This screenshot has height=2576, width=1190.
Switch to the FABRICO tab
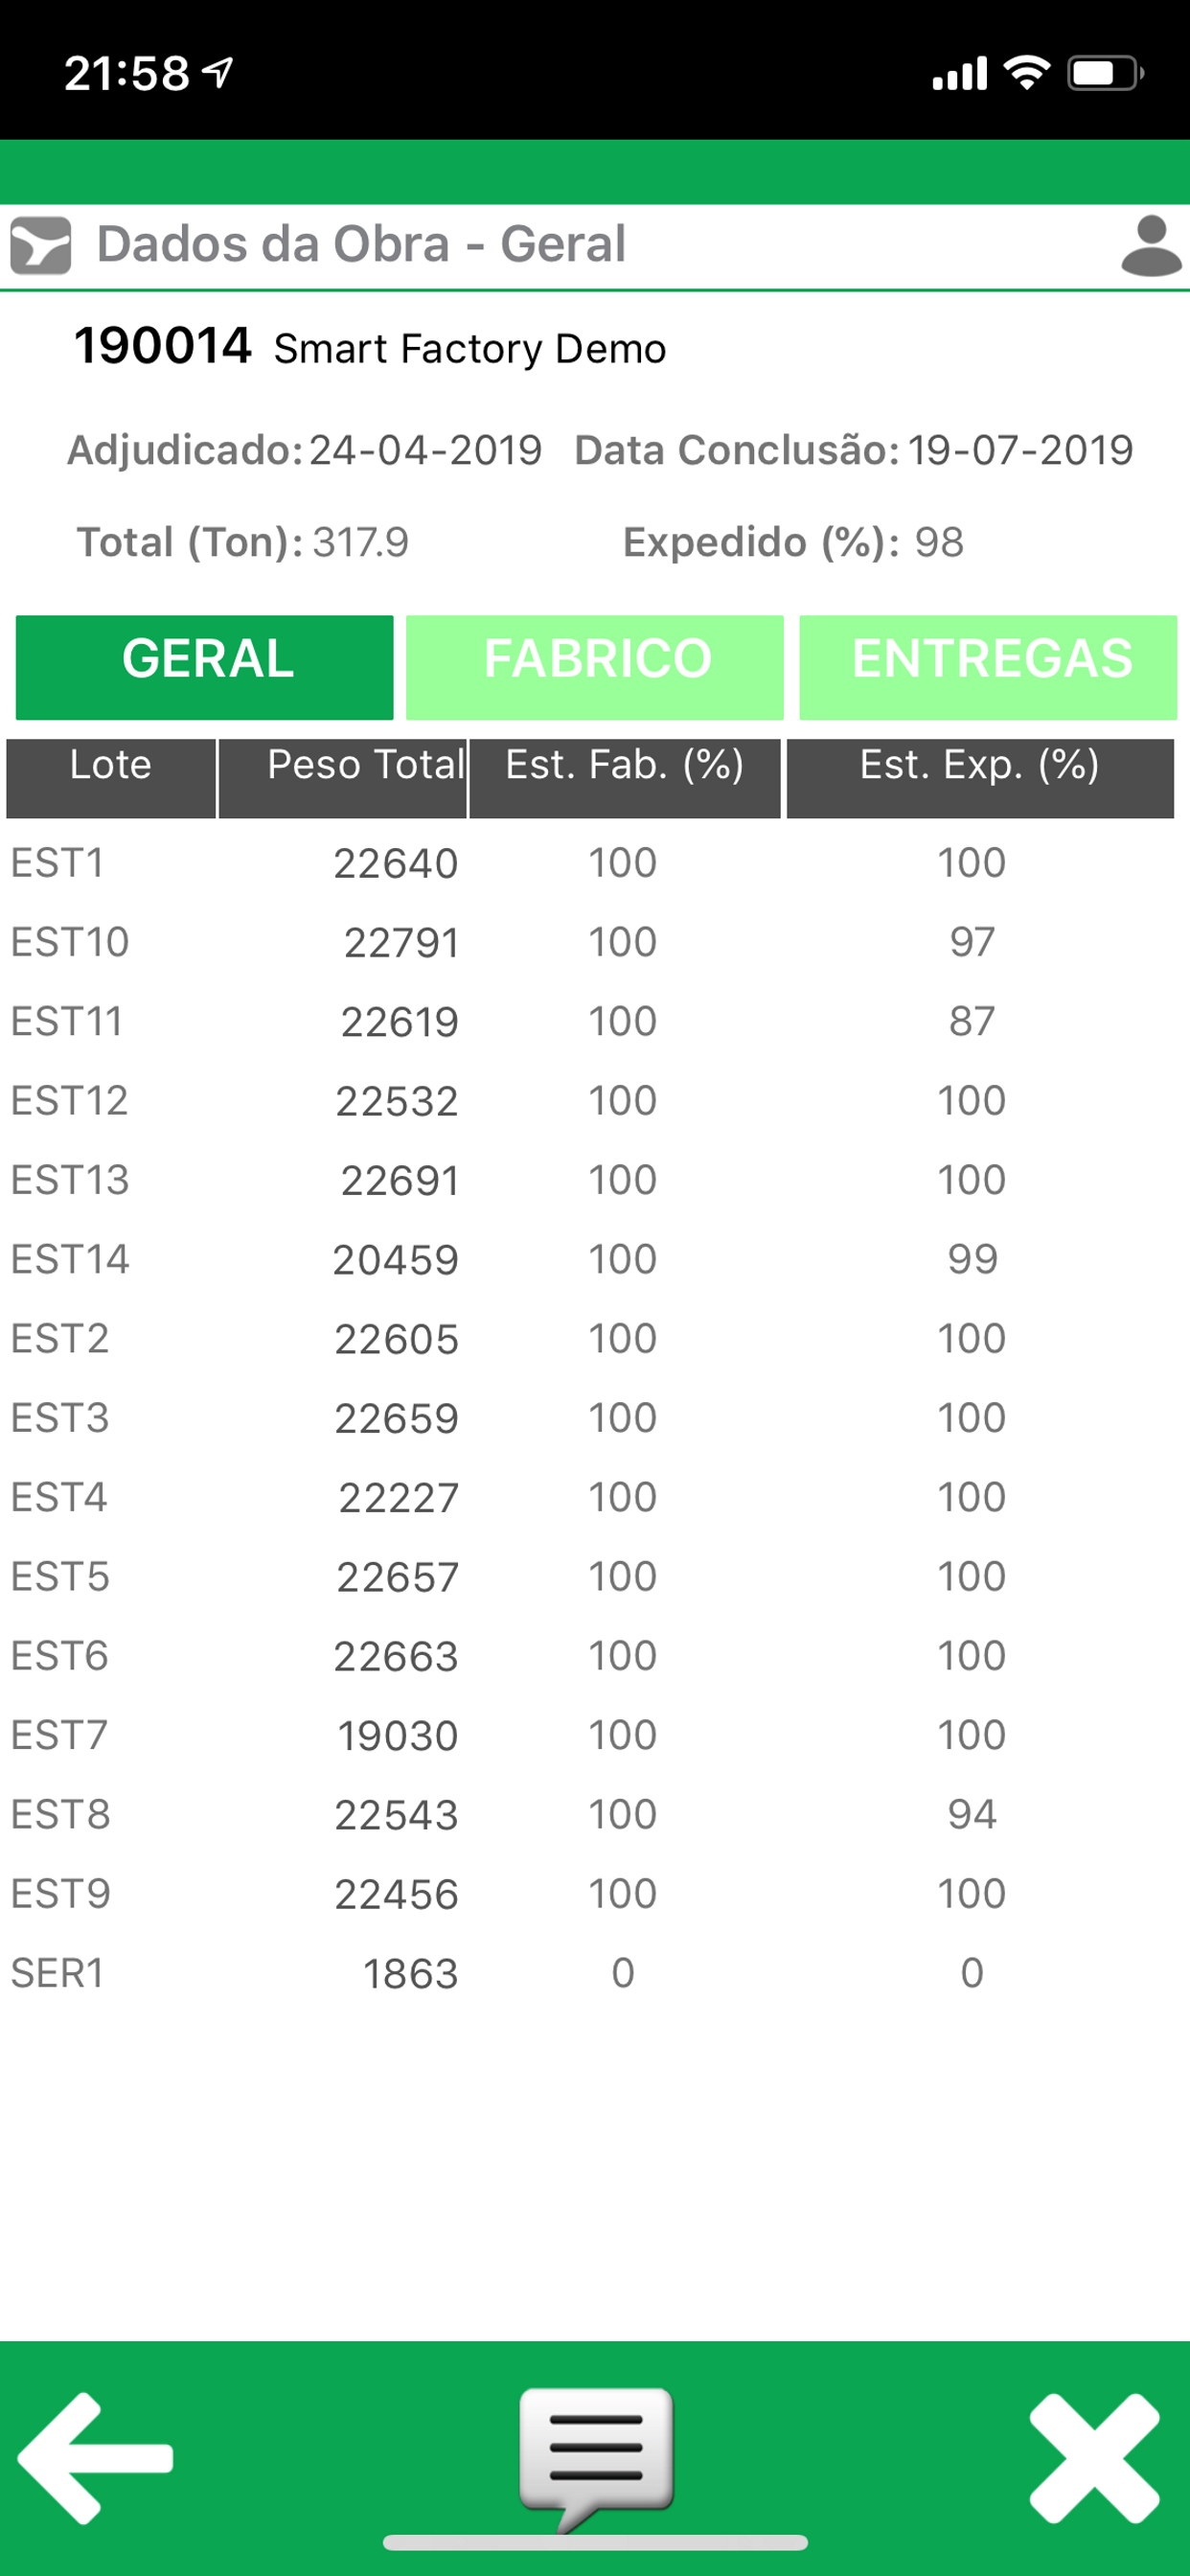pyautogui.click(x=595, y=667)
